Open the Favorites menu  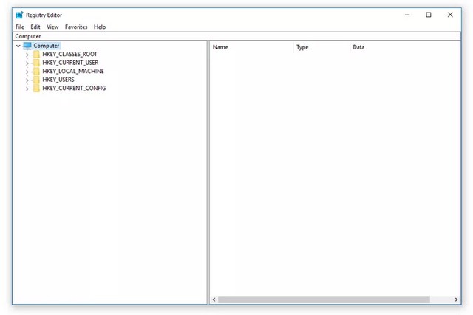point(76,27)
